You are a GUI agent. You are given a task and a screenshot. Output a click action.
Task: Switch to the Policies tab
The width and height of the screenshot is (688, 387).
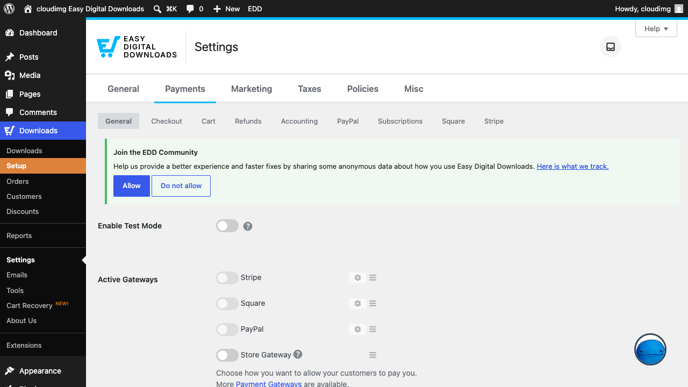coord(363,89)
